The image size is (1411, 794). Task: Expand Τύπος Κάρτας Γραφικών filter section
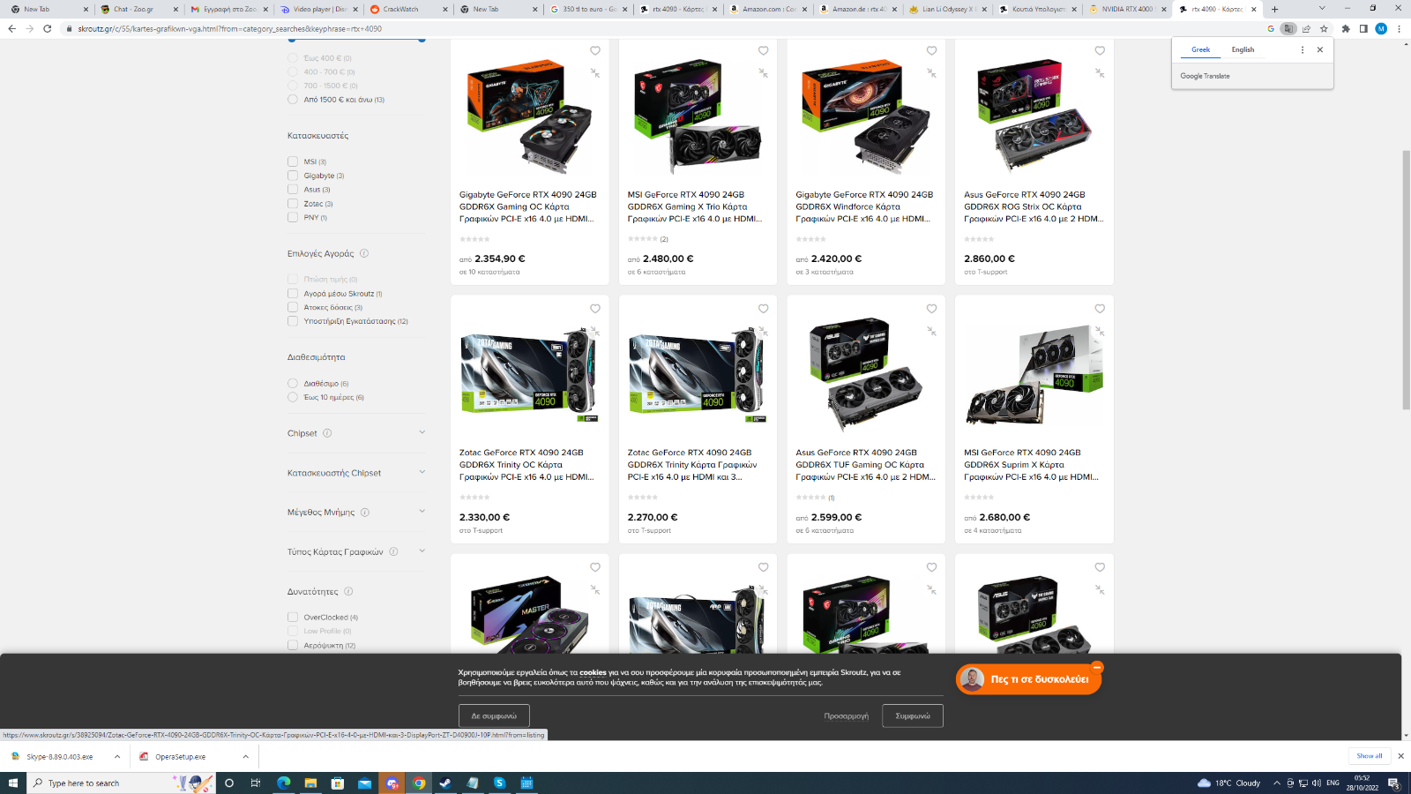(x=422, y=551)
